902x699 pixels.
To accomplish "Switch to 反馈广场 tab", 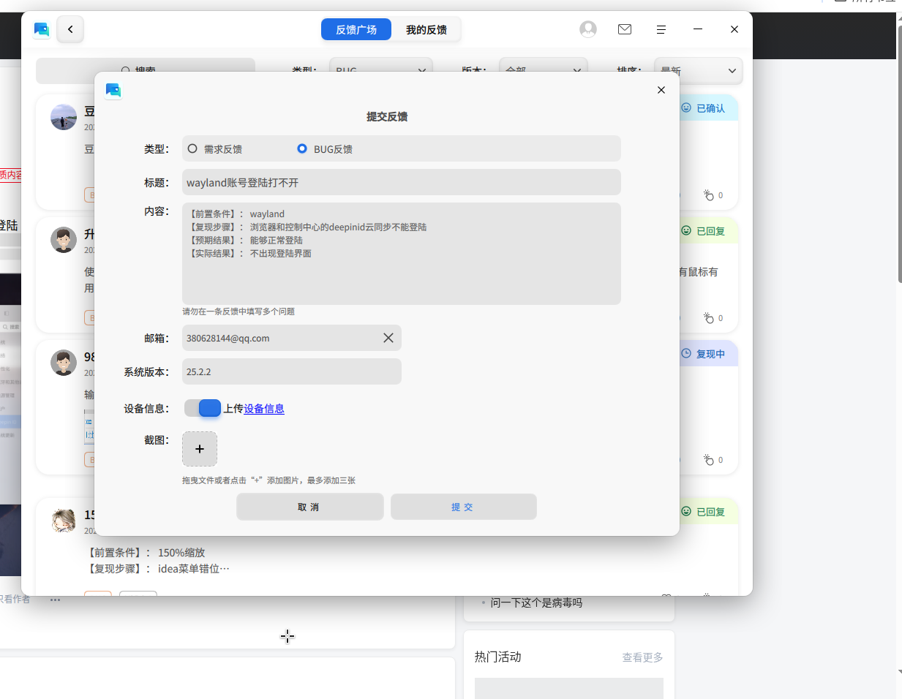I will point(356,29).
